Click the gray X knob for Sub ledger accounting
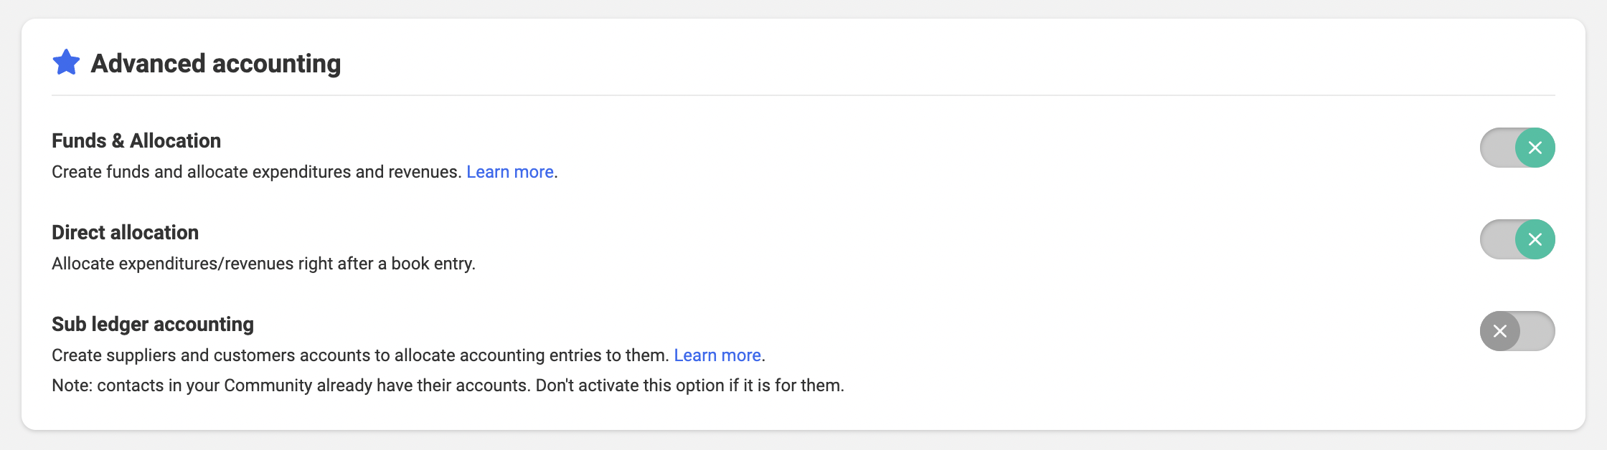The image size is (1607, 450). [1500, 331]
